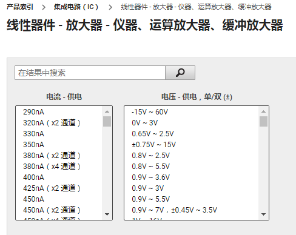Click the page title 线性器件 - 放大器 heading
Viewport: 296px width, 235px height.
coord(144,25)
